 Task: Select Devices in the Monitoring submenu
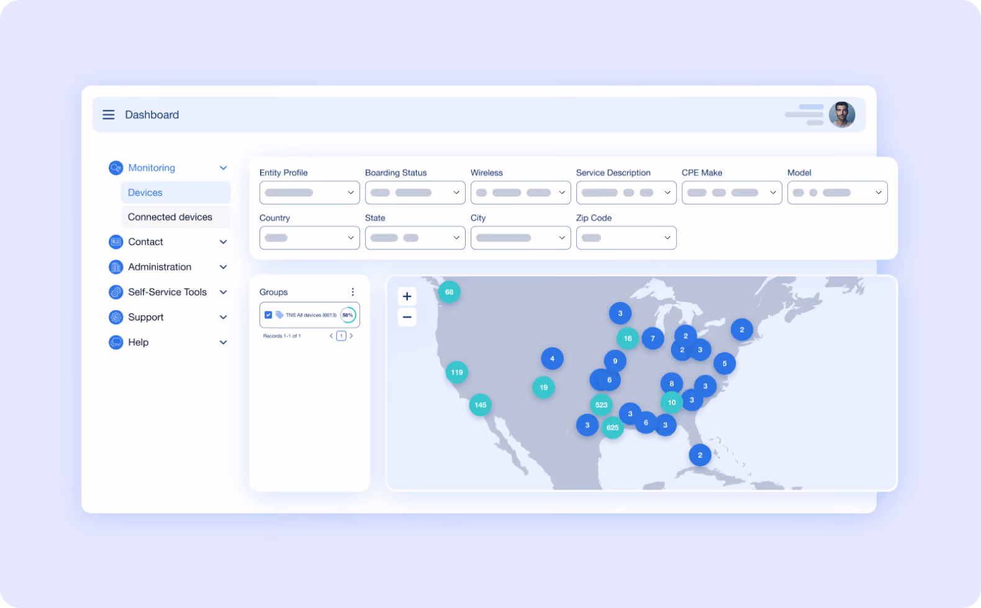[x=176, y=193]
